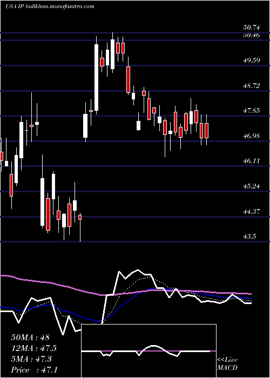This screenshot has height=378, width=270.
Task: Click the 48.72 price level label
Action: coord(252,85)
